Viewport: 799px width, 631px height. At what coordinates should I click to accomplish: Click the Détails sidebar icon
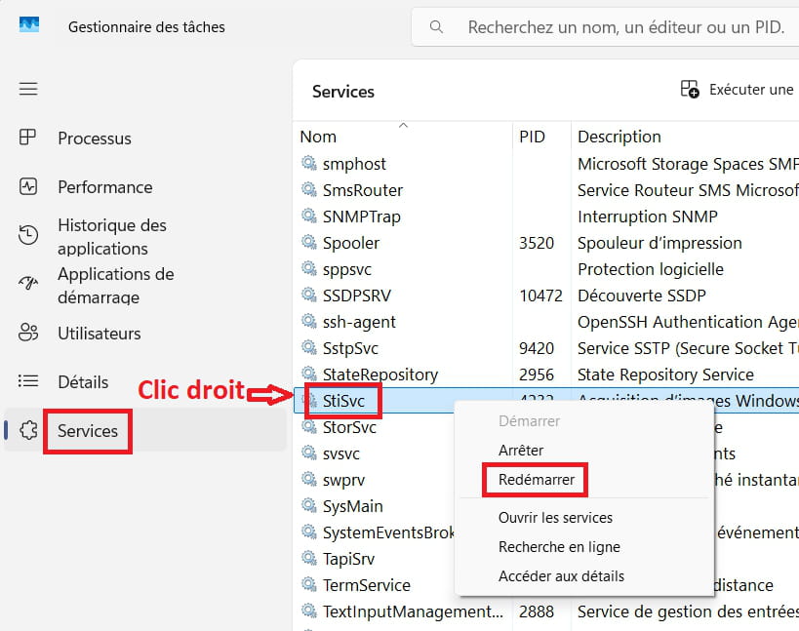tap(28, 381)
